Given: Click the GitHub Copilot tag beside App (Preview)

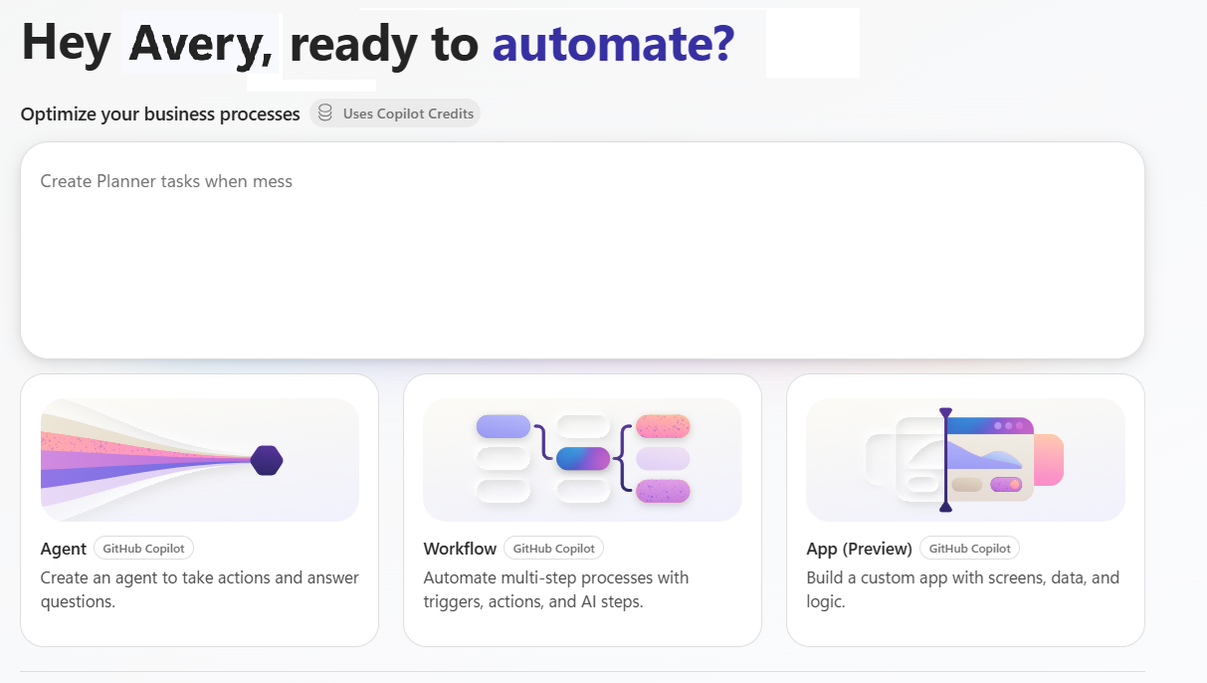Looking at the screenshot, I should pos(969,549).
